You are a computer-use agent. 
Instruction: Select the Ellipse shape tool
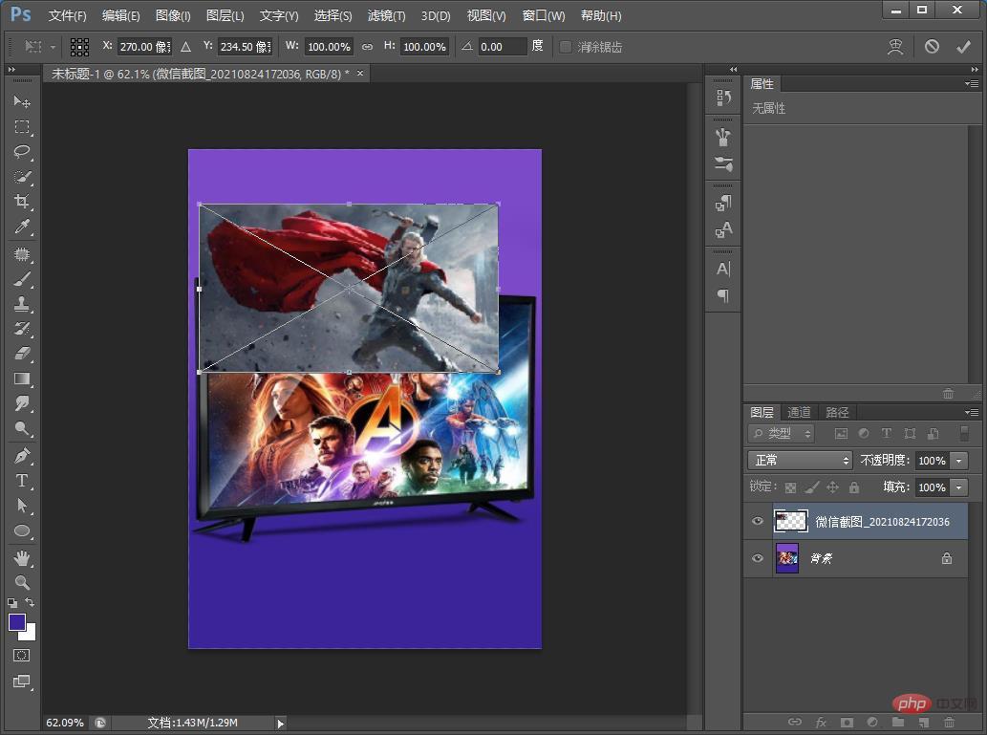21,530
